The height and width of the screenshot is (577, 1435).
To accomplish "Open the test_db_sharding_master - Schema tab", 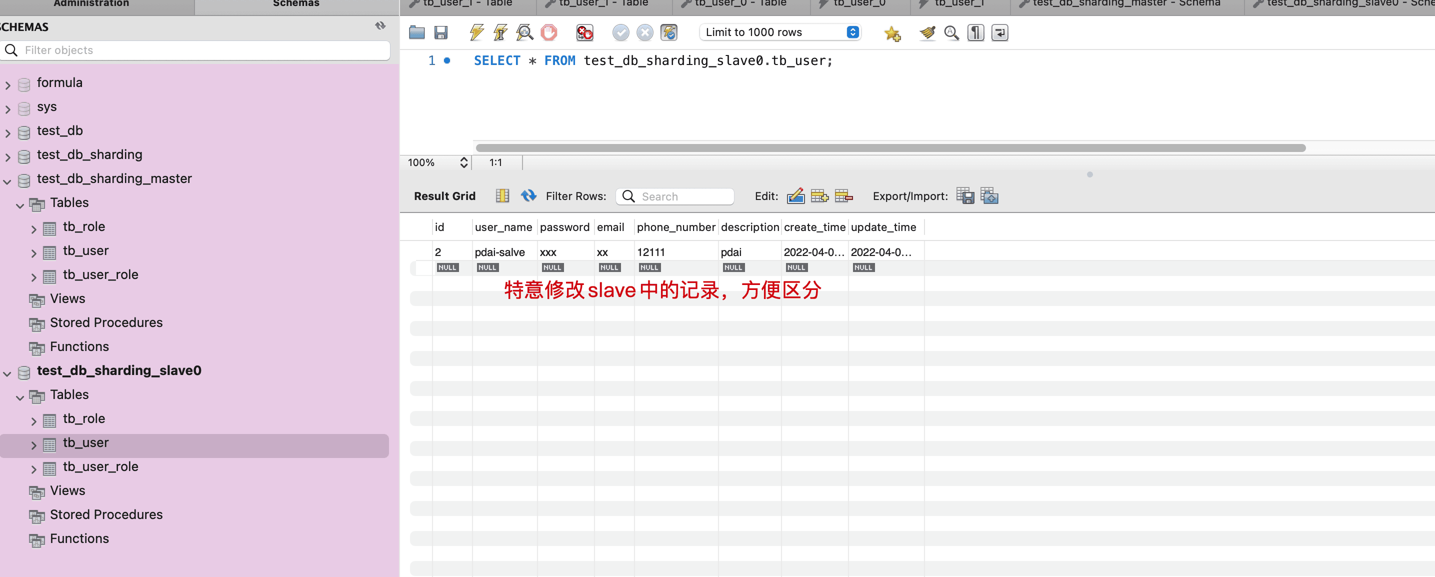I will (1125, 4).
